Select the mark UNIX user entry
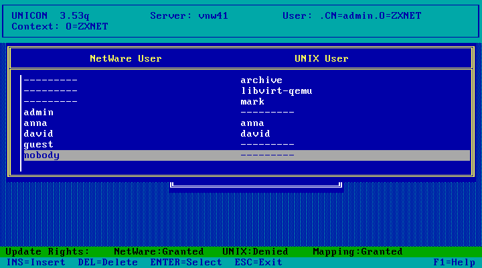The width and height of the screenshot is (482, 268). click(252, 102)
